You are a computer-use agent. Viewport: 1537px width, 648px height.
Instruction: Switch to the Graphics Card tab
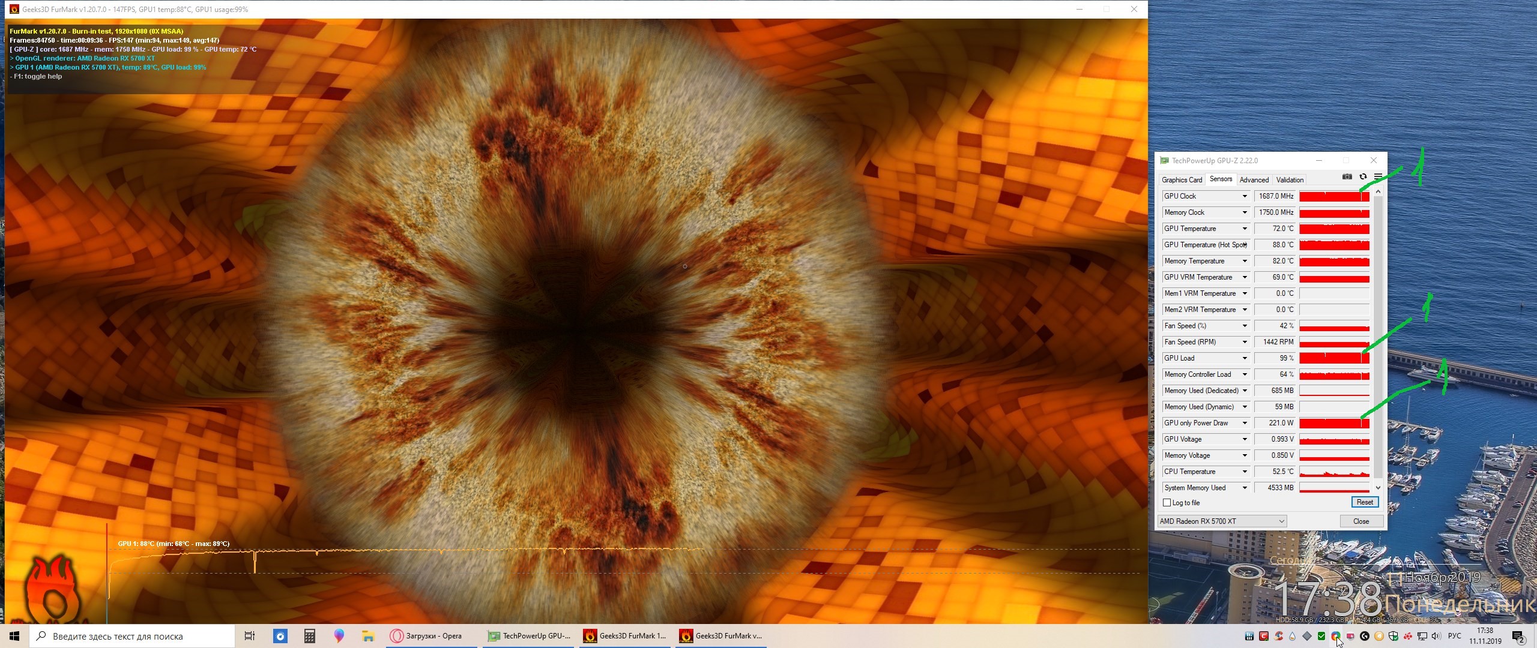1182,180
